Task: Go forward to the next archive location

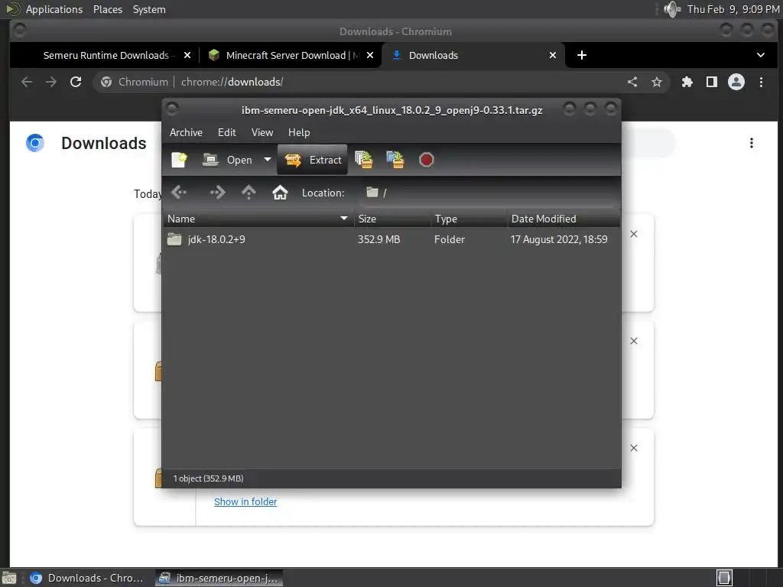Action: (217, 193)
